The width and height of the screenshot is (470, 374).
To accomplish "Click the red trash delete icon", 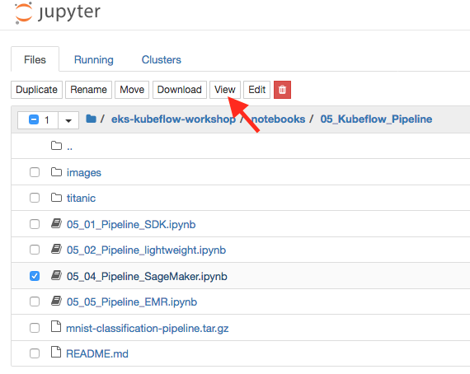I will point(282,90).
